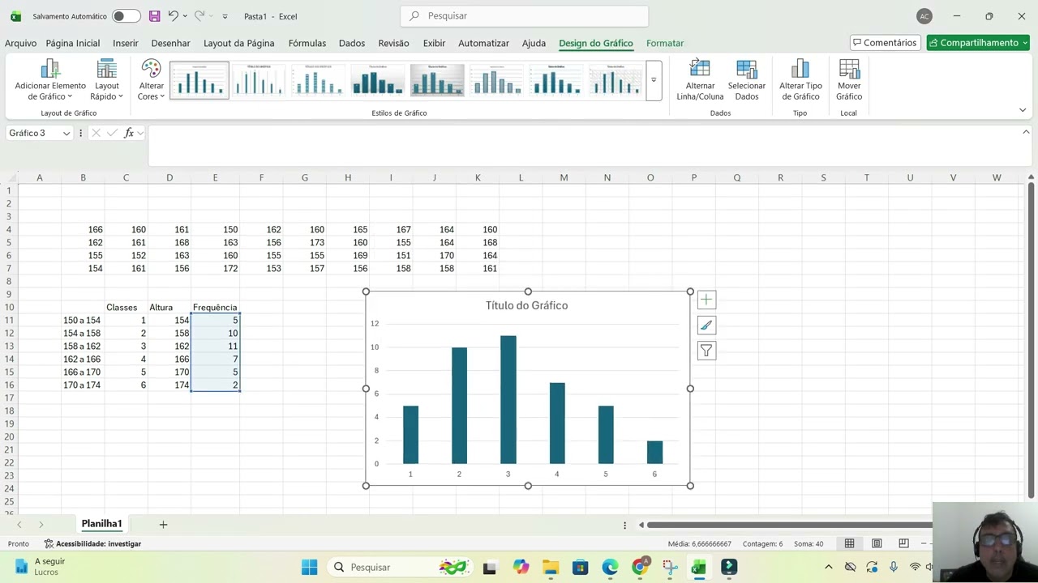Screen dimensions: 1038x583
Task: Select the Planilha1 sheet tab
Action: pyautogui.click(x=101, y=524)
